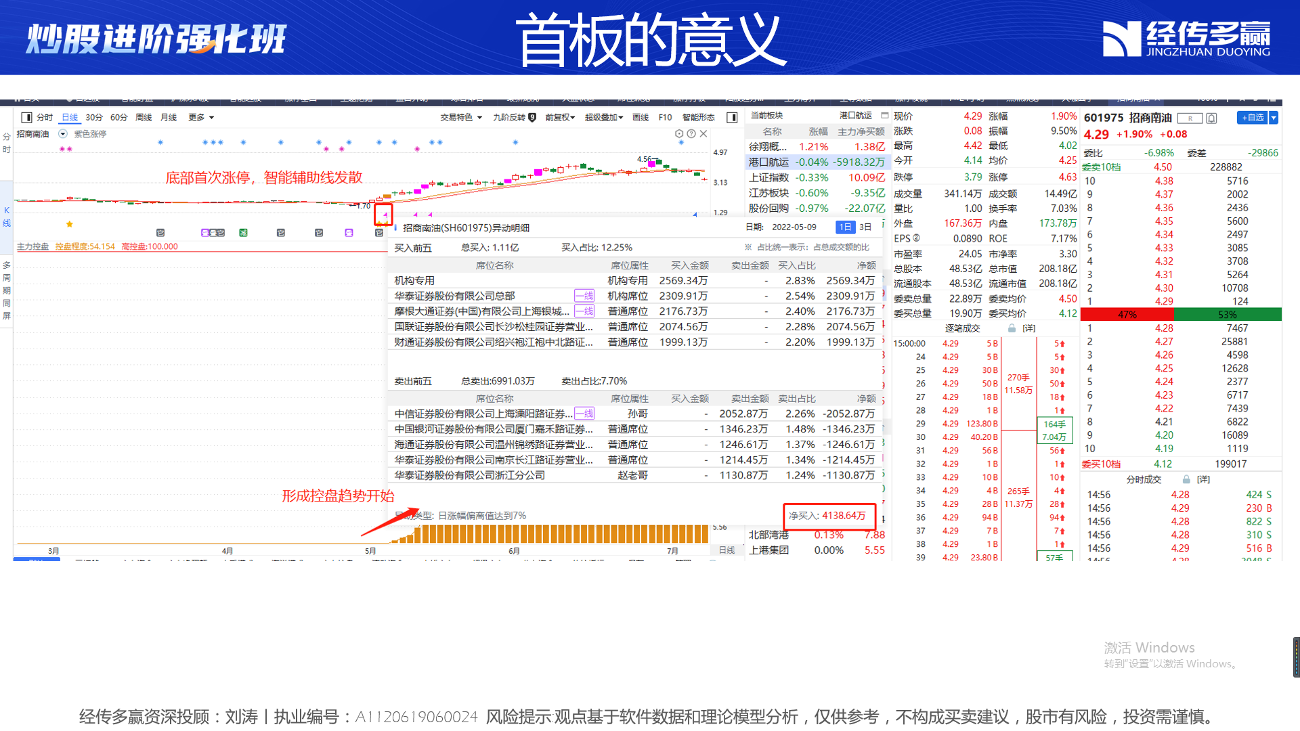This screenshot has width=1300, height=731.
Task: Open the 九阶反转 indicator badge
Action: (533, 118)
